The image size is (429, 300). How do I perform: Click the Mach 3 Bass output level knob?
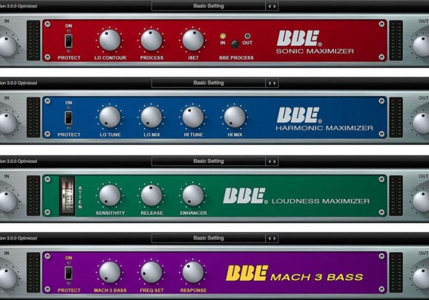pyautogui.click(x=421, y=279)
